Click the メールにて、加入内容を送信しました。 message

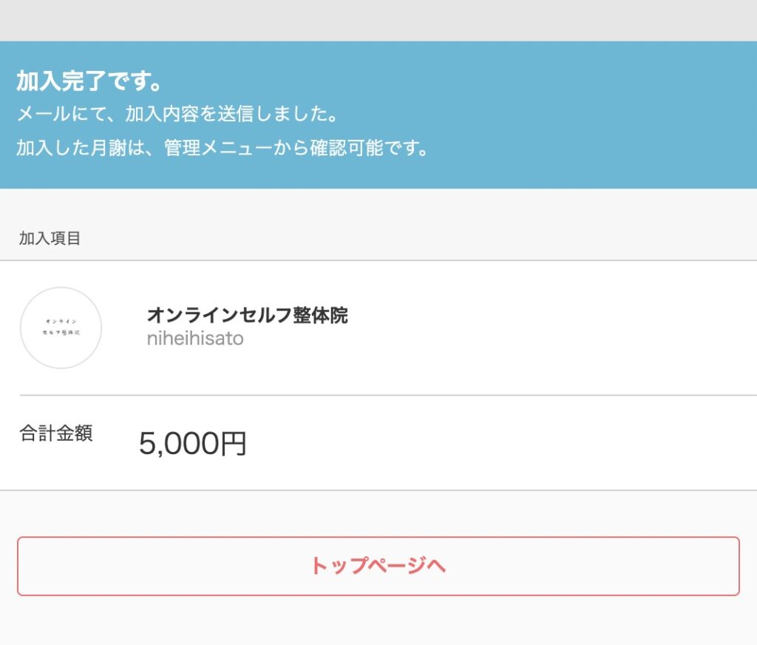click(x=177, y=114)
